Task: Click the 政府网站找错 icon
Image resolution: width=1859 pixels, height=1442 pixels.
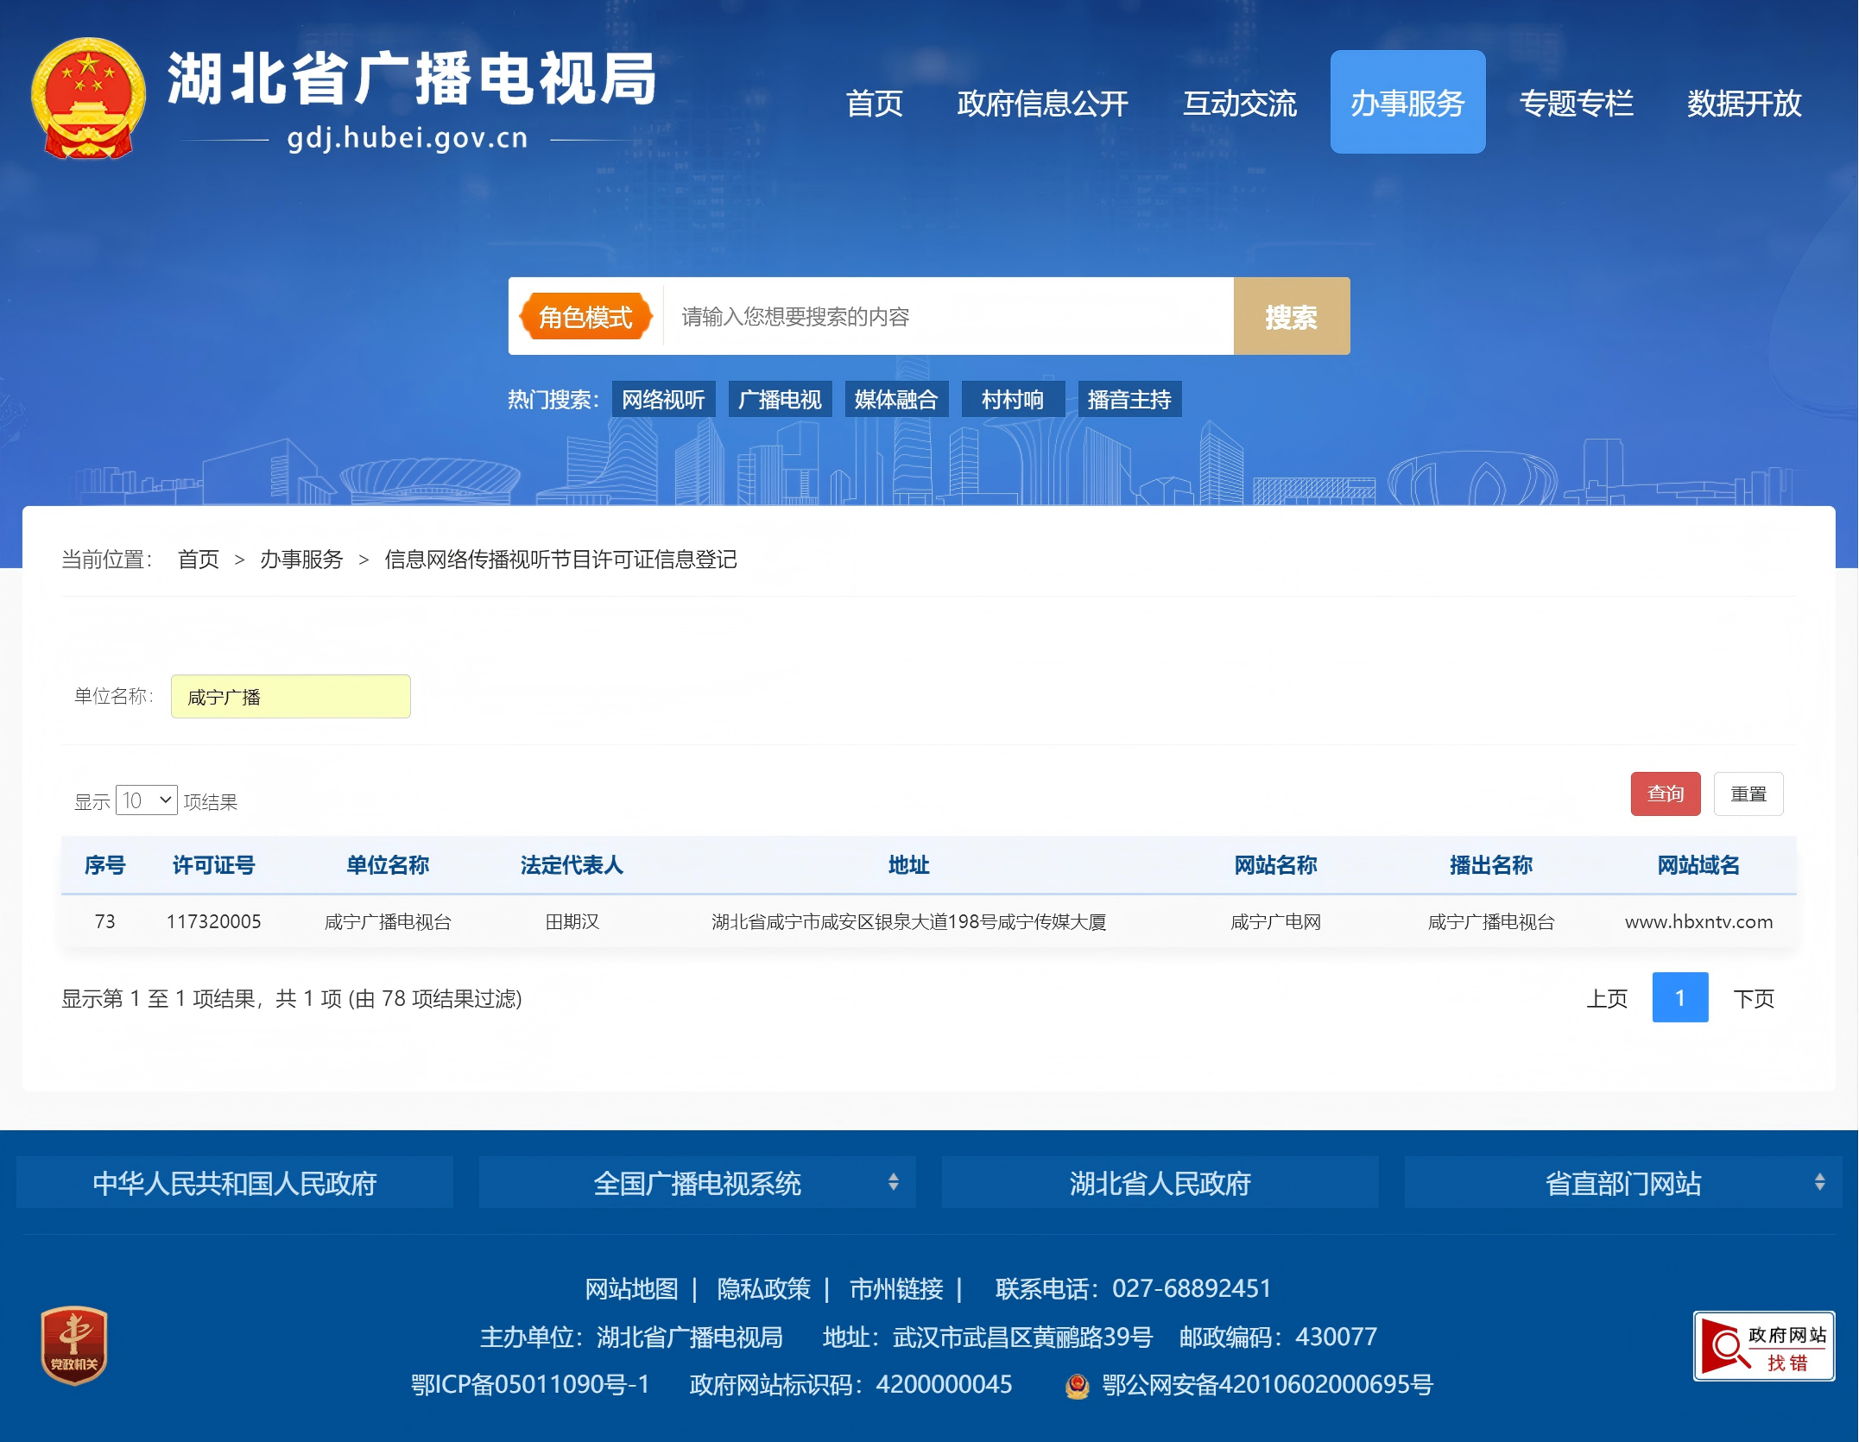Action: click(1763, 1346)
